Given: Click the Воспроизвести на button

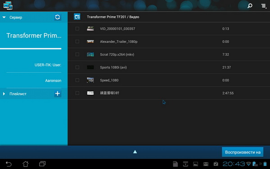Looking at the screenshot, I should pyautogui.click(x=243, y=152).
